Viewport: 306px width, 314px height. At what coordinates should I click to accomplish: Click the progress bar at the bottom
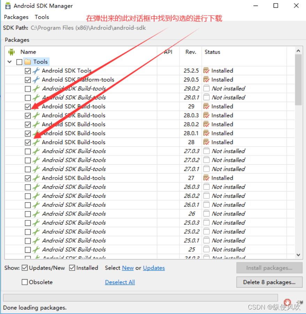pos(140,298)
